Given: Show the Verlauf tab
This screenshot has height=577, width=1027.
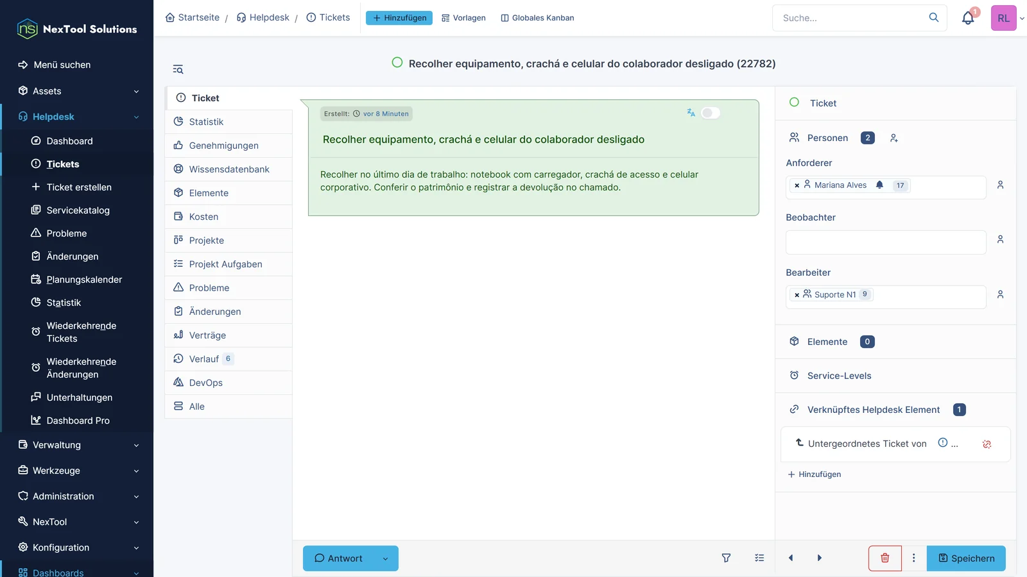Looking at the screenshot, I should click(229, 359).
